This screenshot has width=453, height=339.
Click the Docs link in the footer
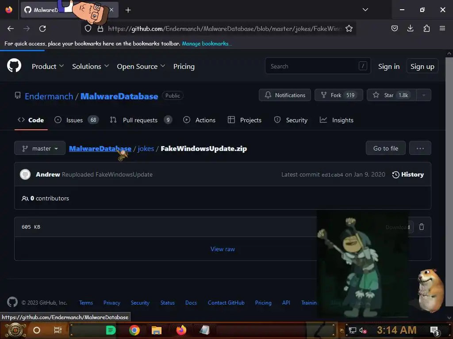191,303
